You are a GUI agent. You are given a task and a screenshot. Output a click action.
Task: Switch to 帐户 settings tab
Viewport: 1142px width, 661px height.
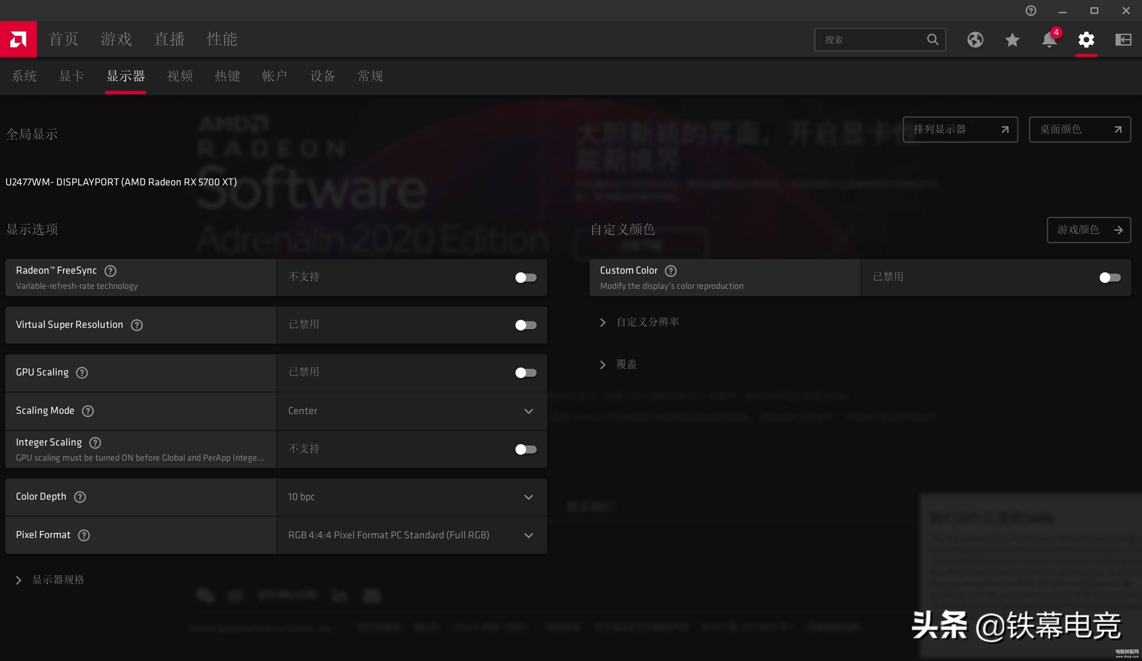click(275, 76)
